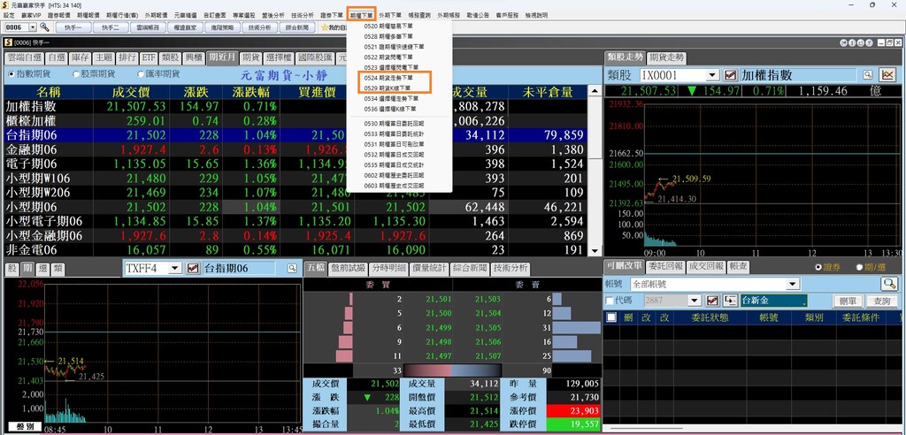Click the star icon beside 我的自訂
The width and height of the screenshot is (906, 435).
324,27
